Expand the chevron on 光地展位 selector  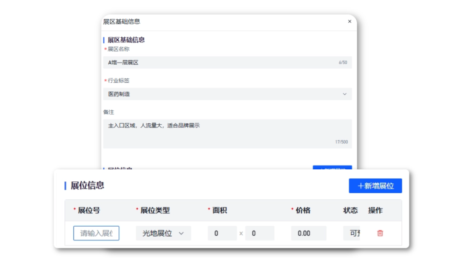click(181, 233)
